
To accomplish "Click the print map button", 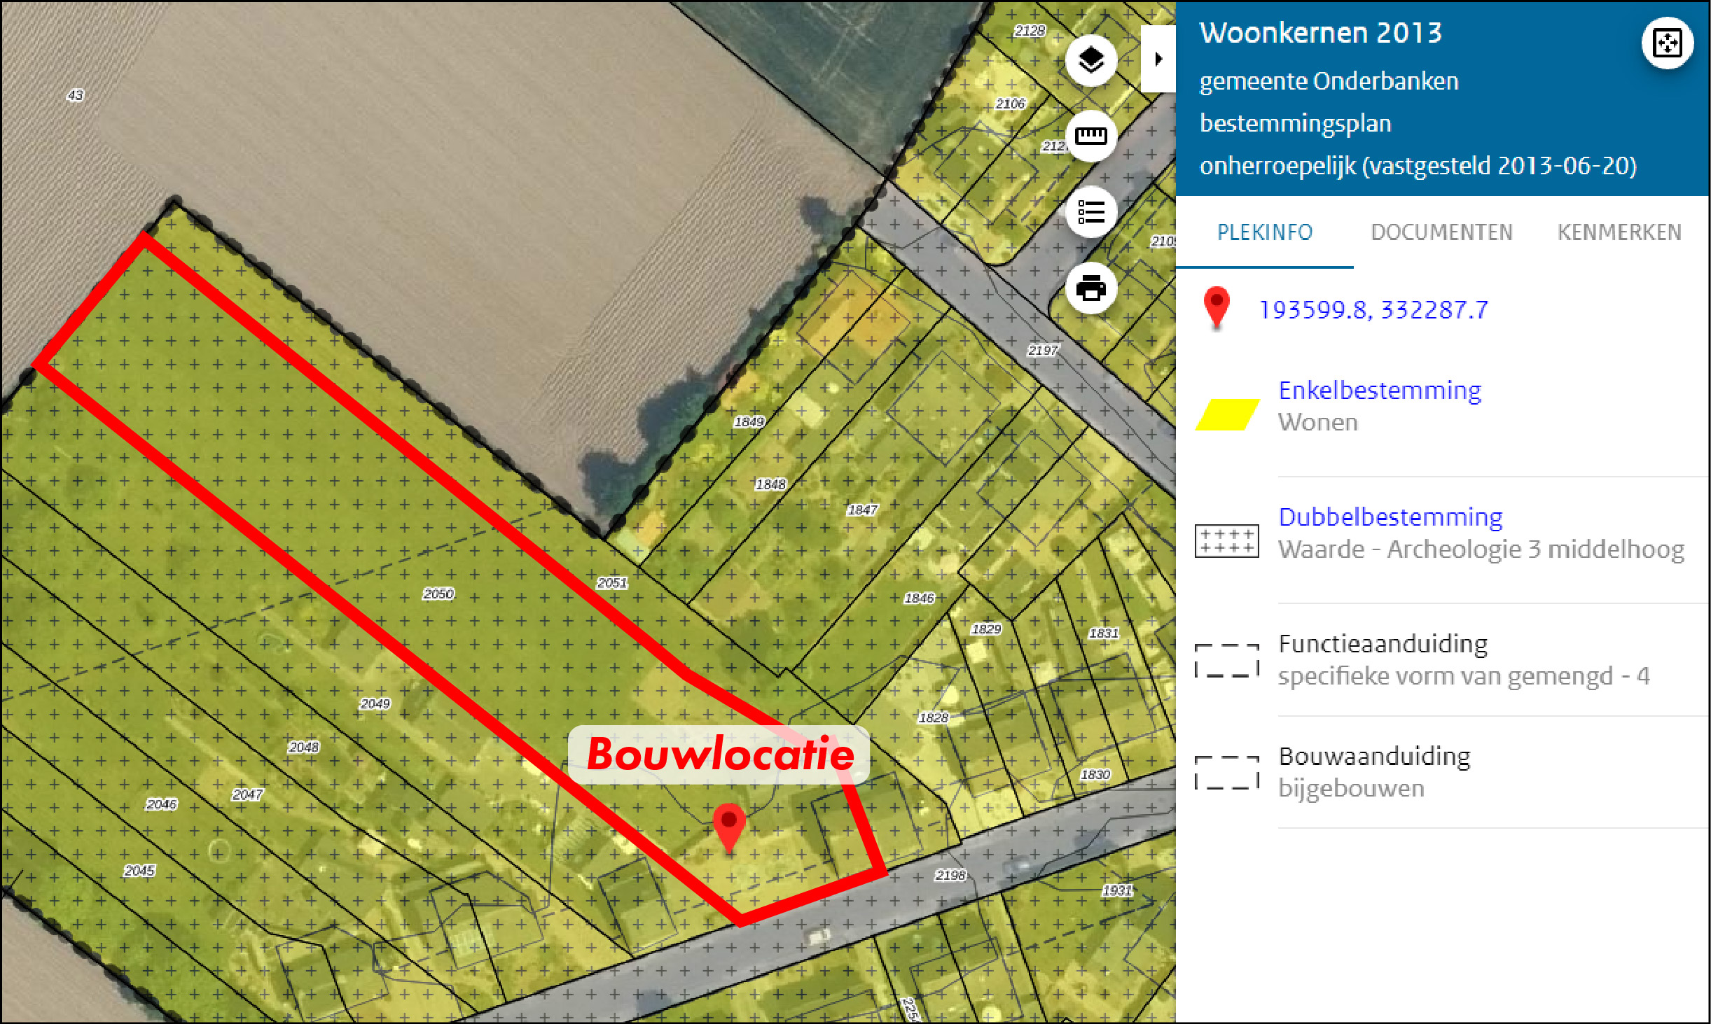I will point(1090,288).
